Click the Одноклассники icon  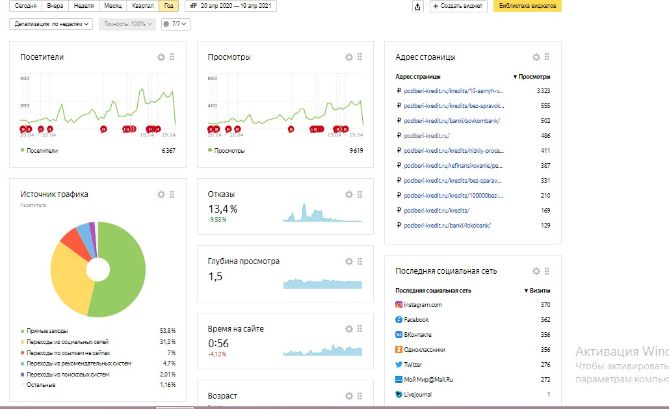399,350
